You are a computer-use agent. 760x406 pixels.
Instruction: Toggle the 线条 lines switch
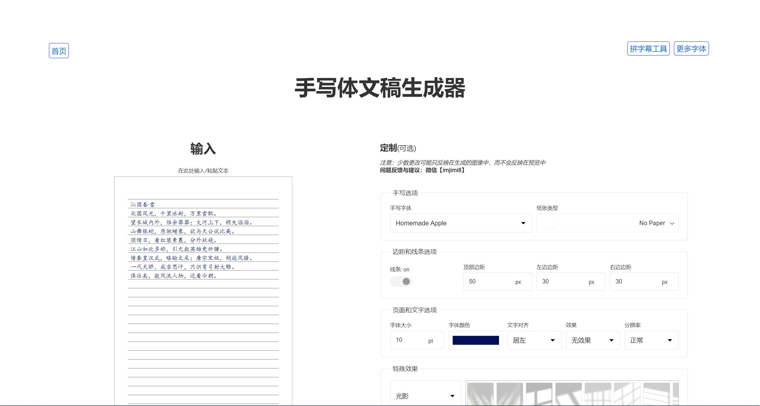pyautogui.click(x=401, y=281)
